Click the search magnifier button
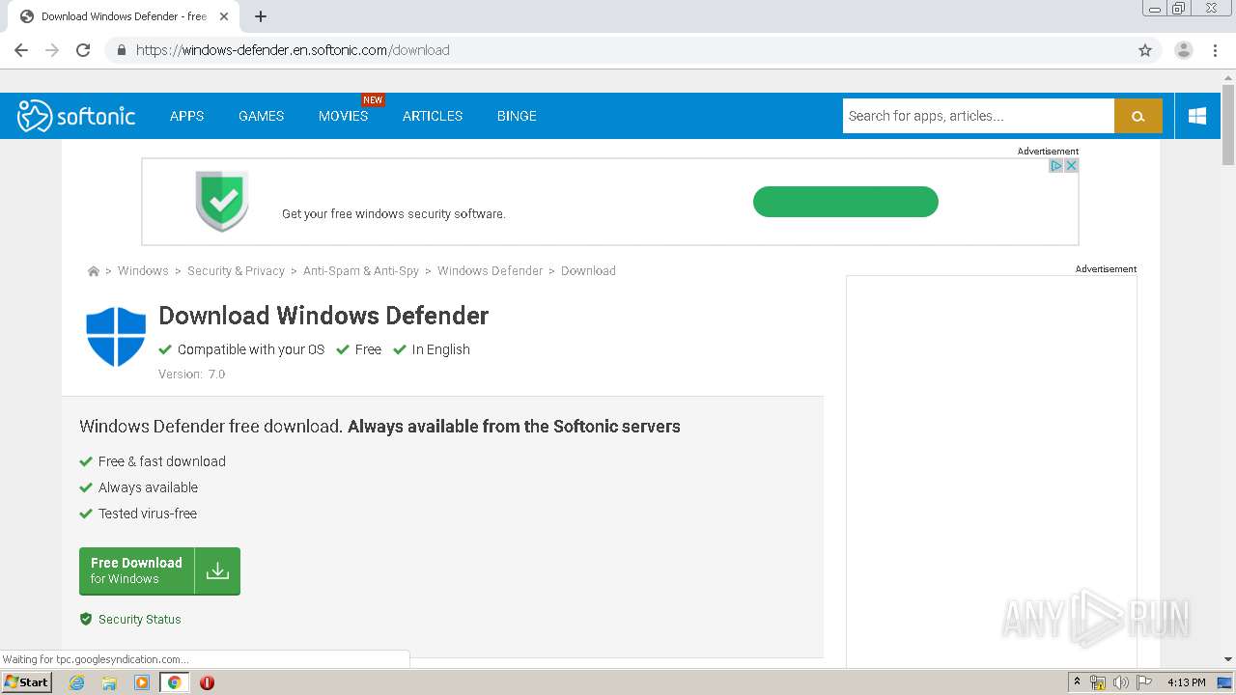 [1138, 116]
